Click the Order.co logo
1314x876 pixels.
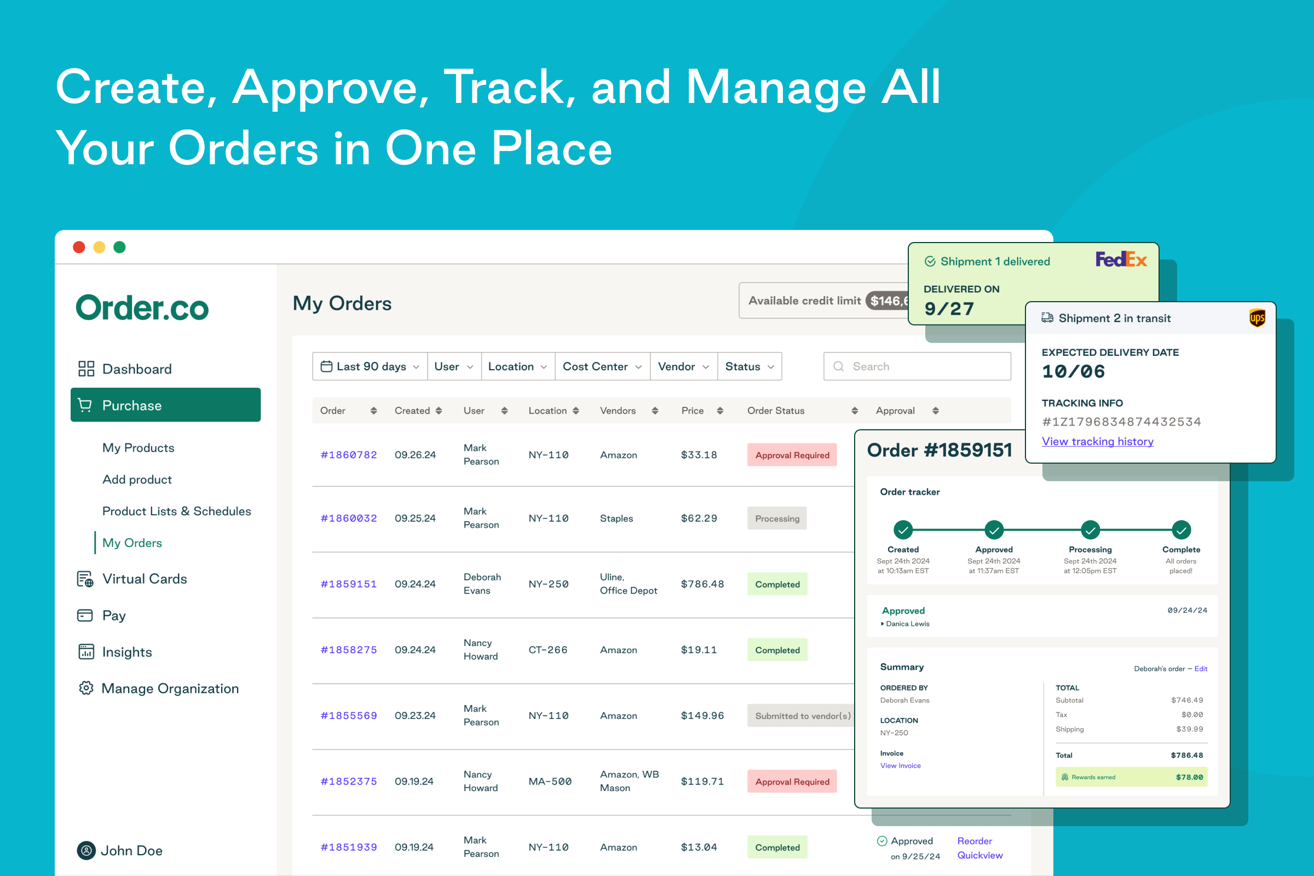[x=142, y=308]
